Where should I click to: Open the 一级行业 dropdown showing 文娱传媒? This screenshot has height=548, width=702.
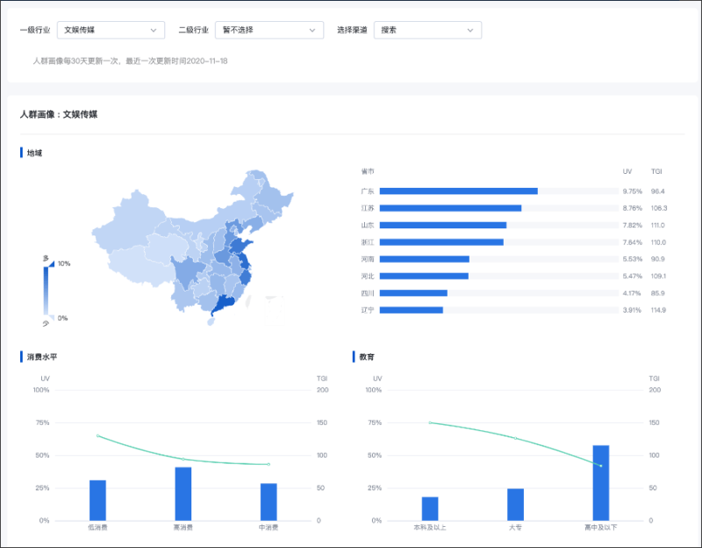pos(111,30)
